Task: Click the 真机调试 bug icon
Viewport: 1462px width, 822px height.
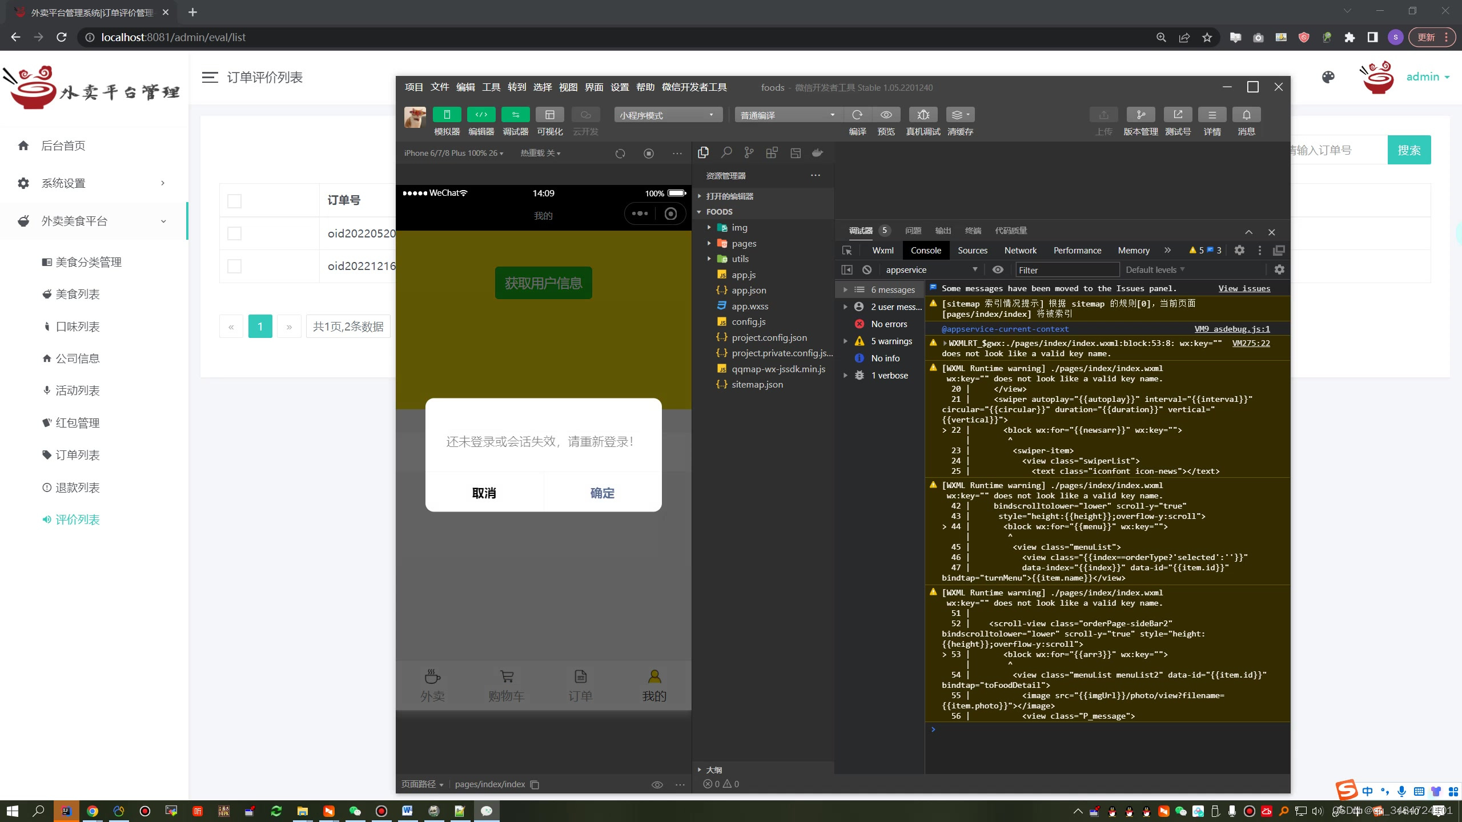Action: (x=923, y=115)
